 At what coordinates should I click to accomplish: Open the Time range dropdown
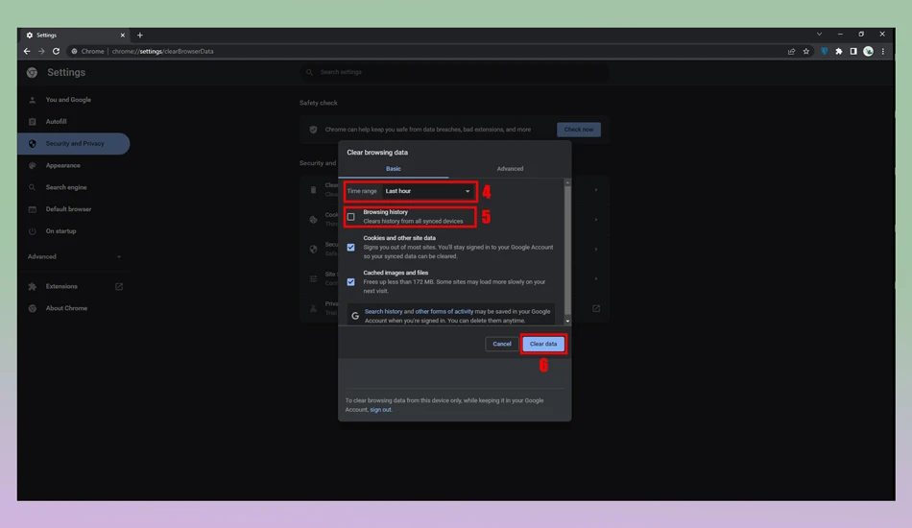427,191
